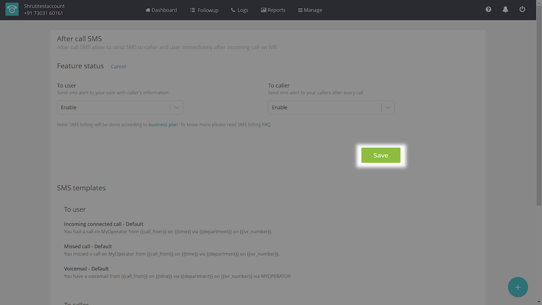Open the SMS billing FAQ link

266,125
